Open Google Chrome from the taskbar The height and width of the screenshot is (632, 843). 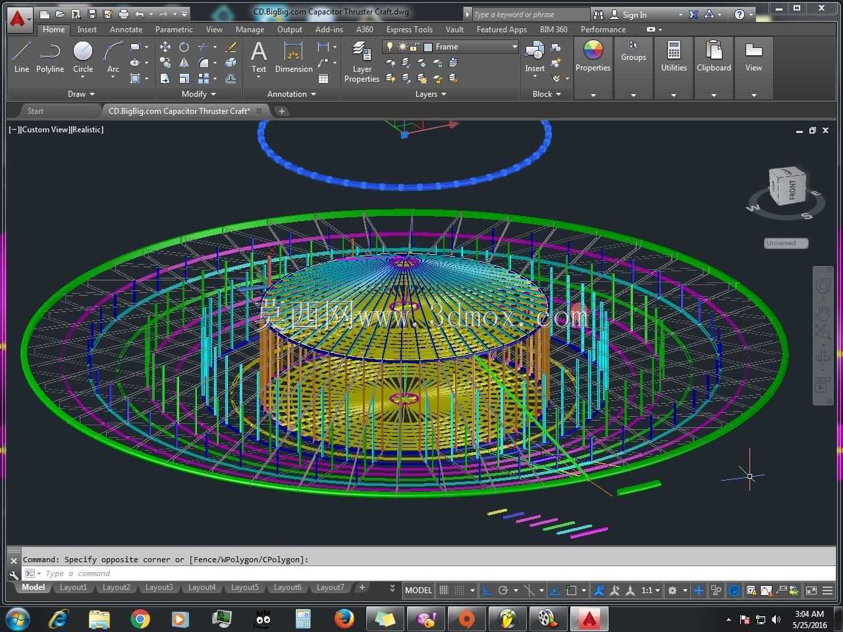140,619
